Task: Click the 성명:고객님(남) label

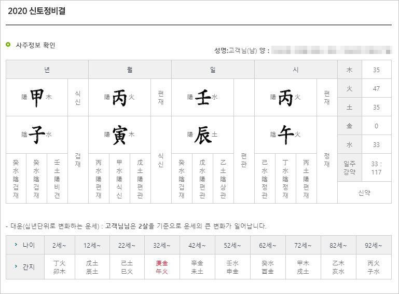Action: (236, 50)
